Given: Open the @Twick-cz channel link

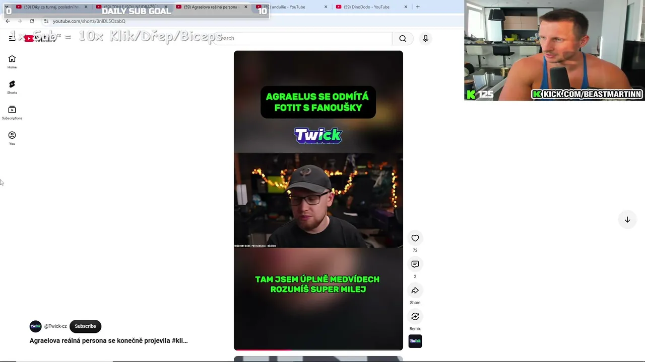Looking at the screenshot, I should pyautogui.click(x=55, y=326).
